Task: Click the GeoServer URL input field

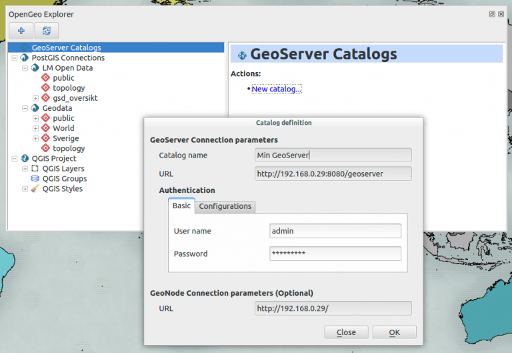Action: (x=333, y=173)
